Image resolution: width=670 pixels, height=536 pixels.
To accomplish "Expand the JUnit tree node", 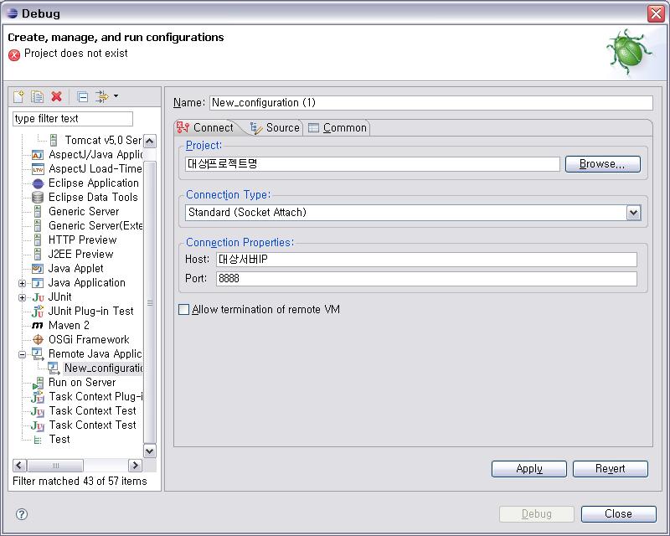I will [x=23, y=297].
